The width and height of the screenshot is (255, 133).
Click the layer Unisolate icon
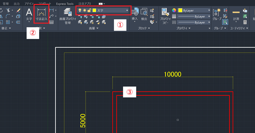click(x=86, y=22)
